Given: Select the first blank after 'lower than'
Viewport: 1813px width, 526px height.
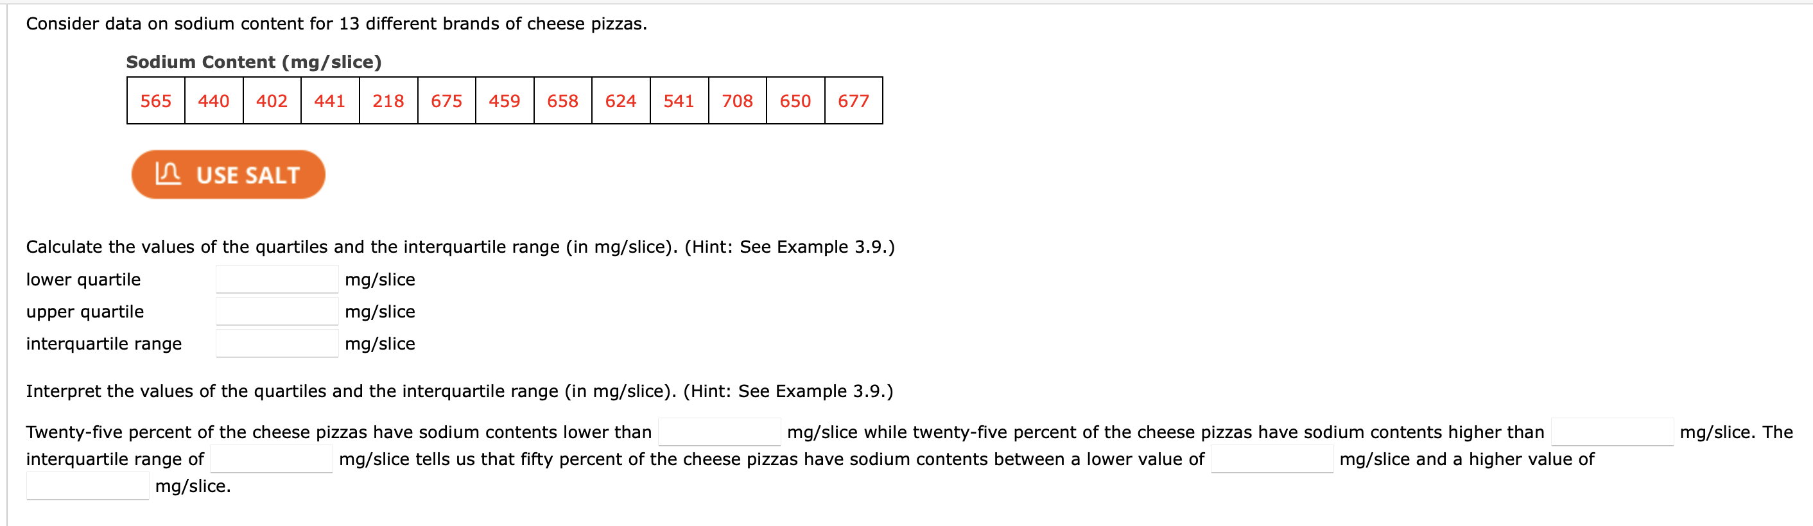Looking at the screenshot, I should [719, 430].
